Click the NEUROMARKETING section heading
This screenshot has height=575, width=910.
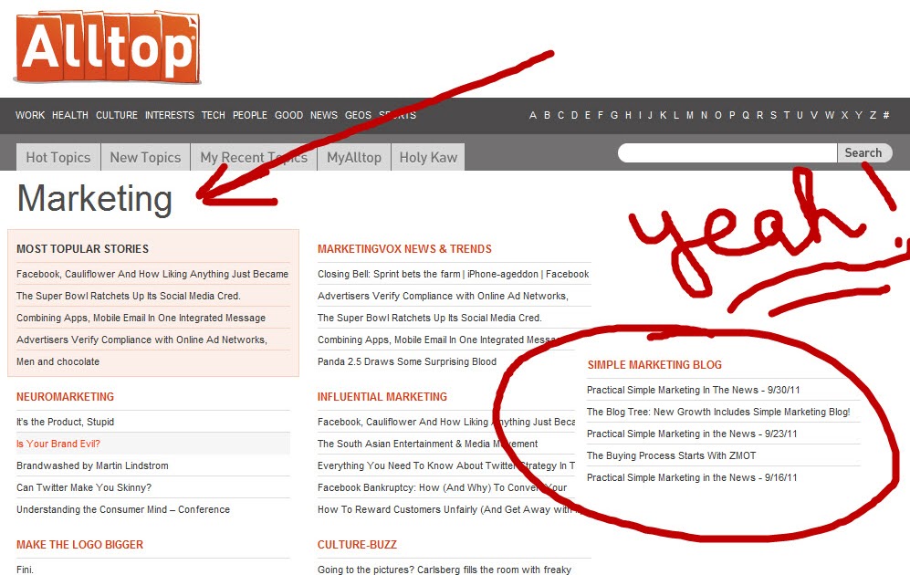tap(65, 396)
